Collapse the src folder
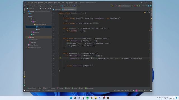Viewport: 179px width, 100px height. [29, 16]
